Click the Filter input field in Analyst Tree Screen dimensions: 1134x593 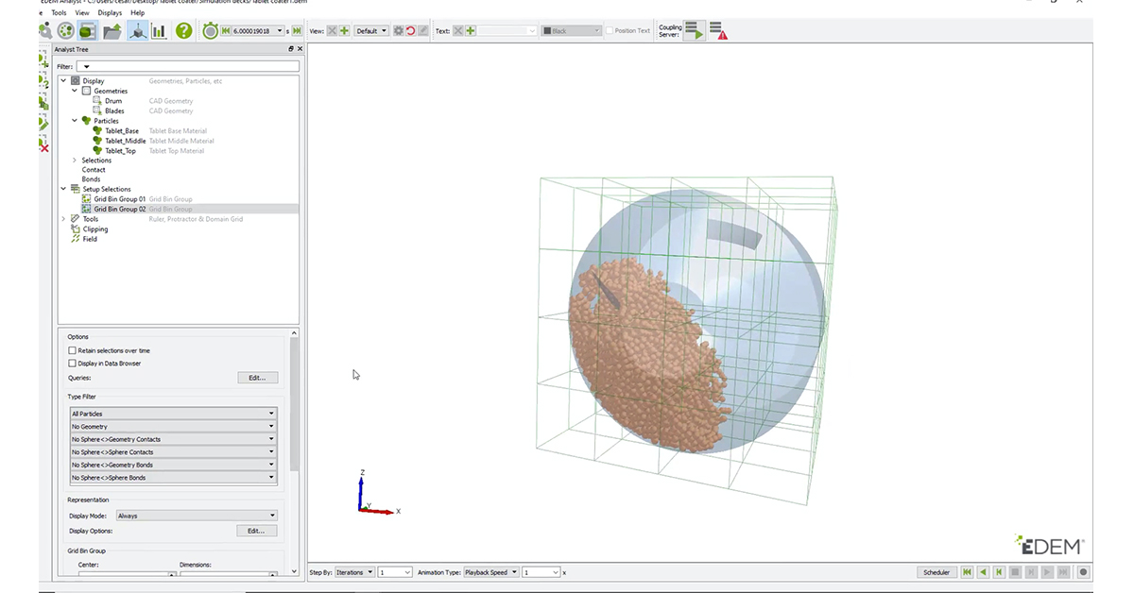pyautogui.click(x=187, y=66)
